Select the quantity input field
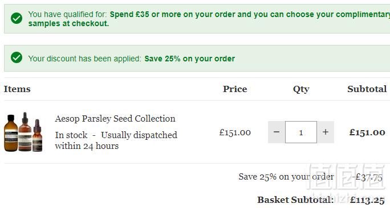 coord(301,132)
